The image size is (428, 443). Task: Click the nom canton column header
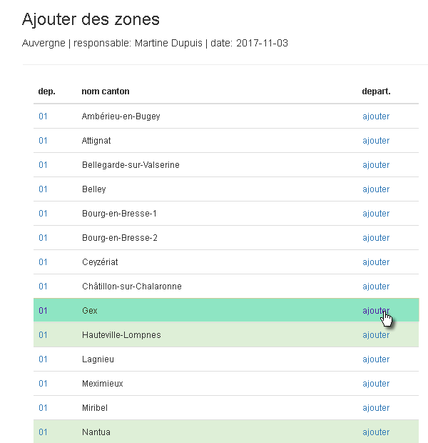click(x=106, y=91)
